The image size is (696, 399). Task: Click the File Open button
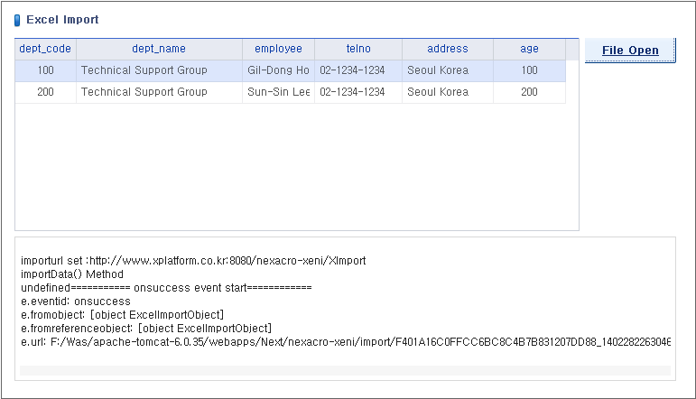pyautogui.click(x=630, y=50)
